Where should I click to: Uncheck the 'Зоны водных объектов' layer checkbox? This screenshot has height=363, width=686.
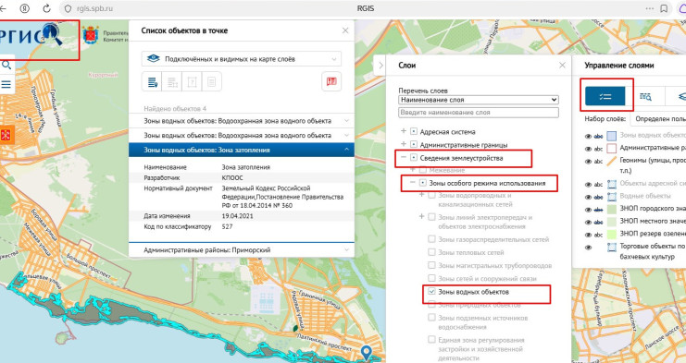431,292
